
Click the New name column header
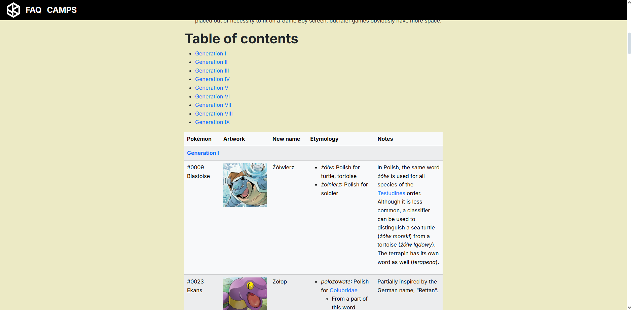(286, 139)
